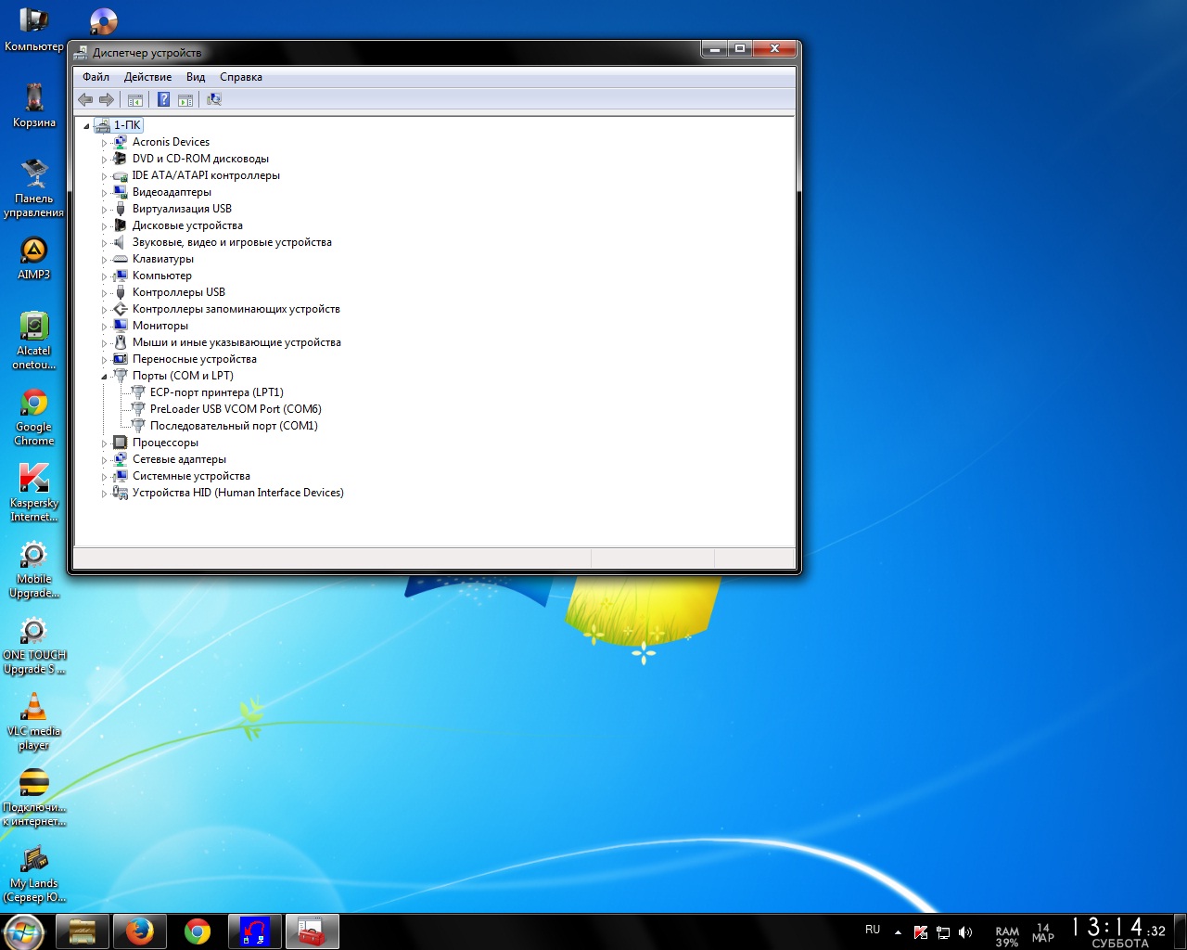
Task: Open the Файл menu
Action: (96, 77)
